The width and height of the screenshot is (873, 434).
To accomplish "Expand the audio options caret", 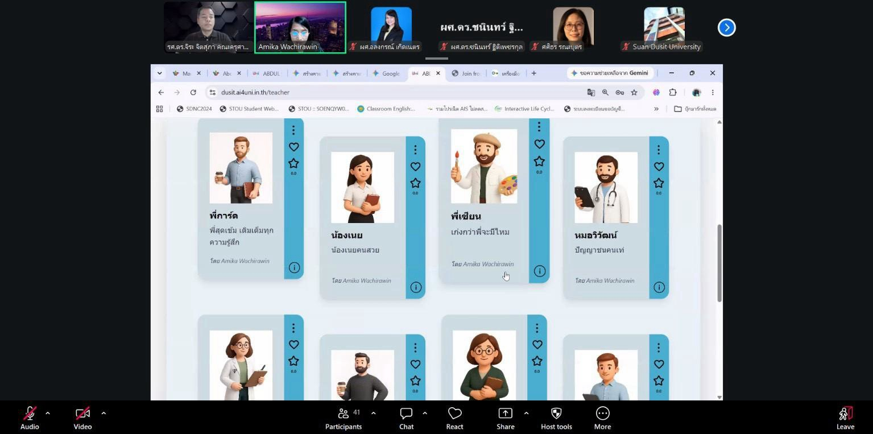I will (47, 413).
